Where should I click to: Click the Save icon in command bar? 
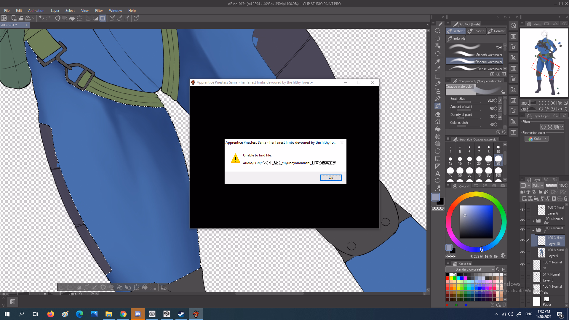(28, 18)
